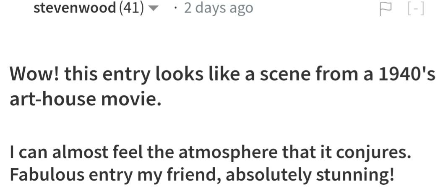443x191 pixels.
Task: Click the line 'art-house movie.'
Action: 86,99
